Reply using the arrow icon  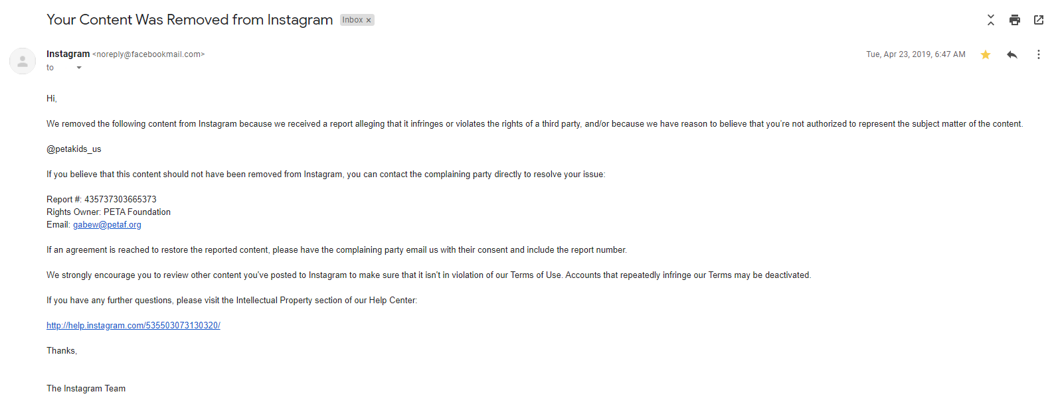(x=1012, y=54)
